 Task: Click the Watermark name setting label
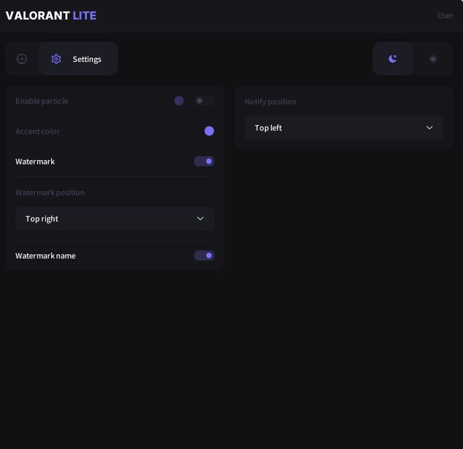[x=45, y=256]
